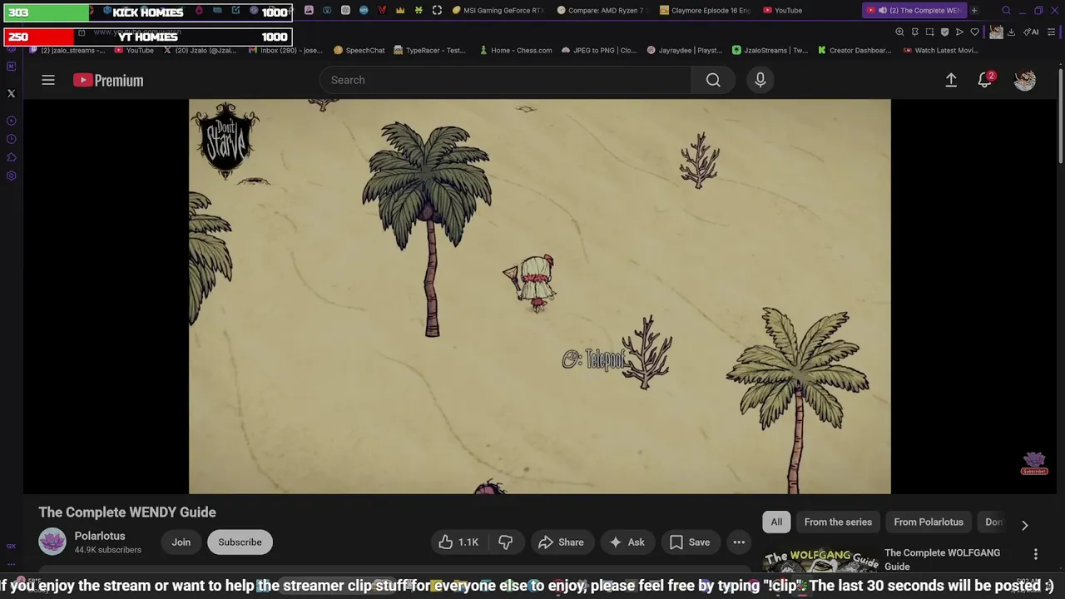Open the more actions ellipsis under video
The height and width of the screenshot is (599, 1065).
click(x=739, y=542)
